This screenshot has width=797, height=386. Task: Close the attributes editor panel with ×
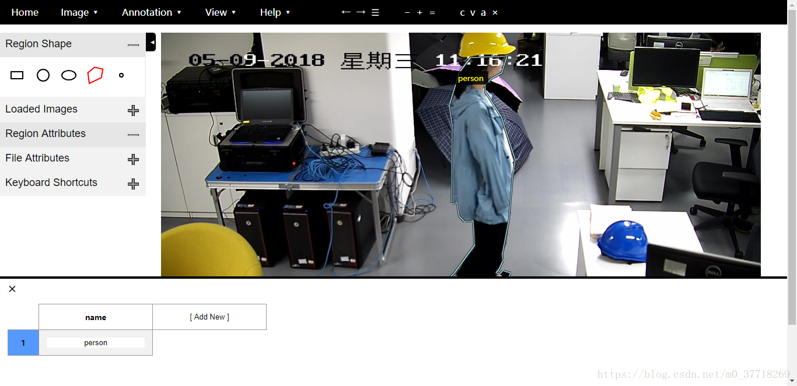(x=12, y=289)
